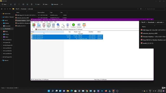The image size is (166, 93).
Task: Click the Explorer Back arrow
Action: click(2, 9)
